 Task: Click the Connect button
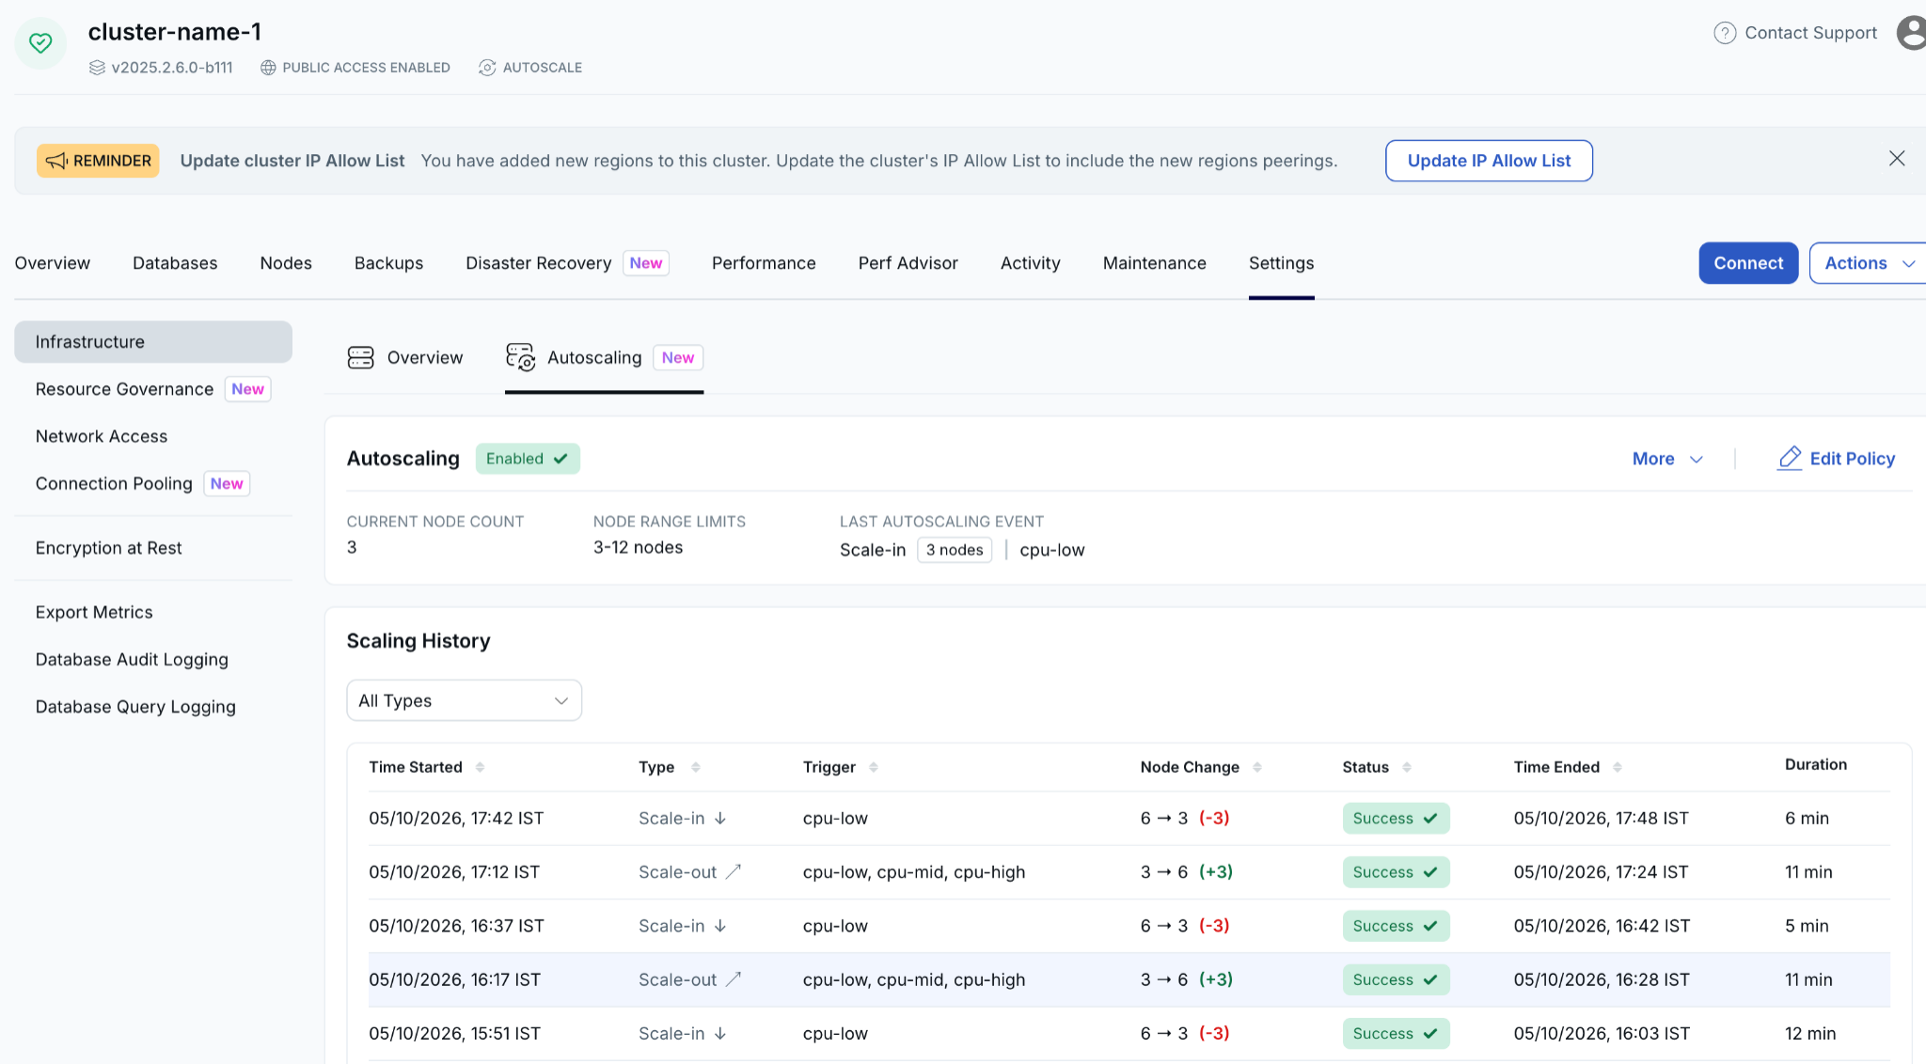click(x=1748, y=263)
